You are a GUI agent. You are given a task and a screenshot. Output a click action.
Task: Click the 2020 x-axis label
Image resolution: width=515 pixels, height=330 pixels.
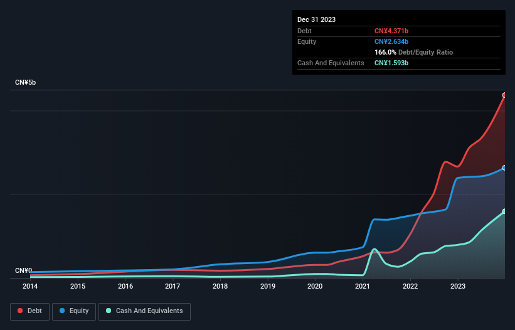315,286
